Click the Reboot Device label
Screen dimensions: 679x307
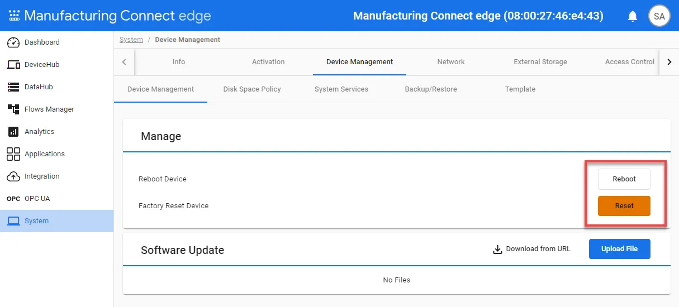tap(163, 179)
